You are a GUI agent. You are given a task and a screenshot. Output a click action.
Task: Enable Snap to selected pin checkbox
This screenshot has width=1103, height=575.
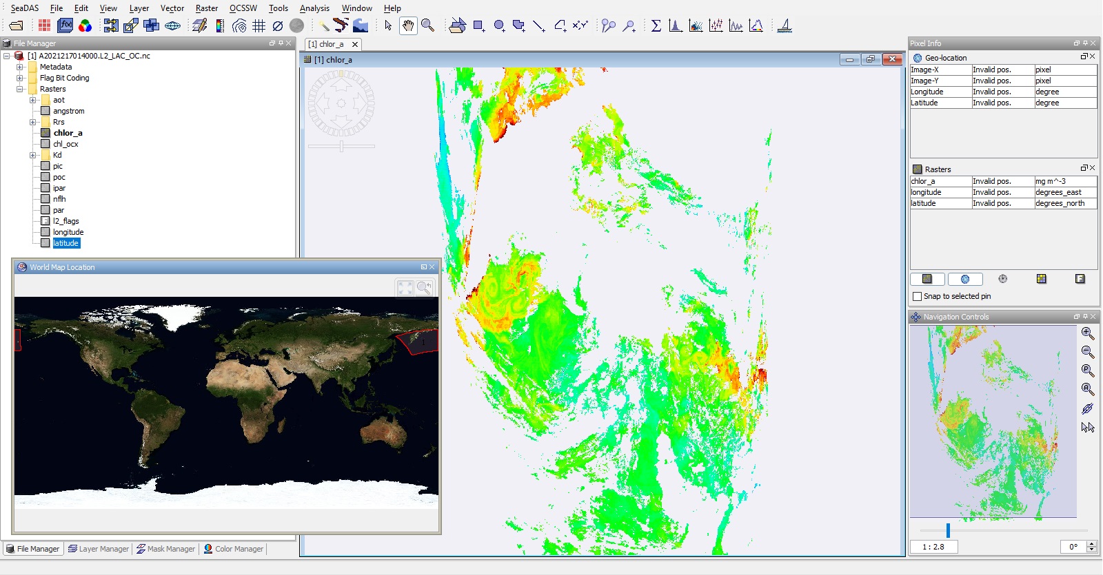point(918,296)
